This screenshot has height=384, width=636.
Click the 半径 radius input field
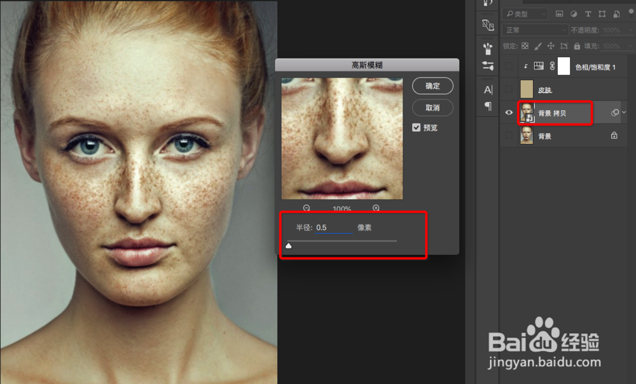(333, 228)
